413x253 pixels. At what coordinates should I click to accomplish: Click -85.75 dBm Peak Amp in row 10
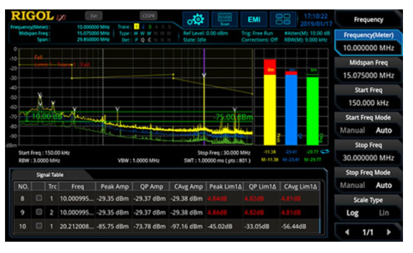114,226
